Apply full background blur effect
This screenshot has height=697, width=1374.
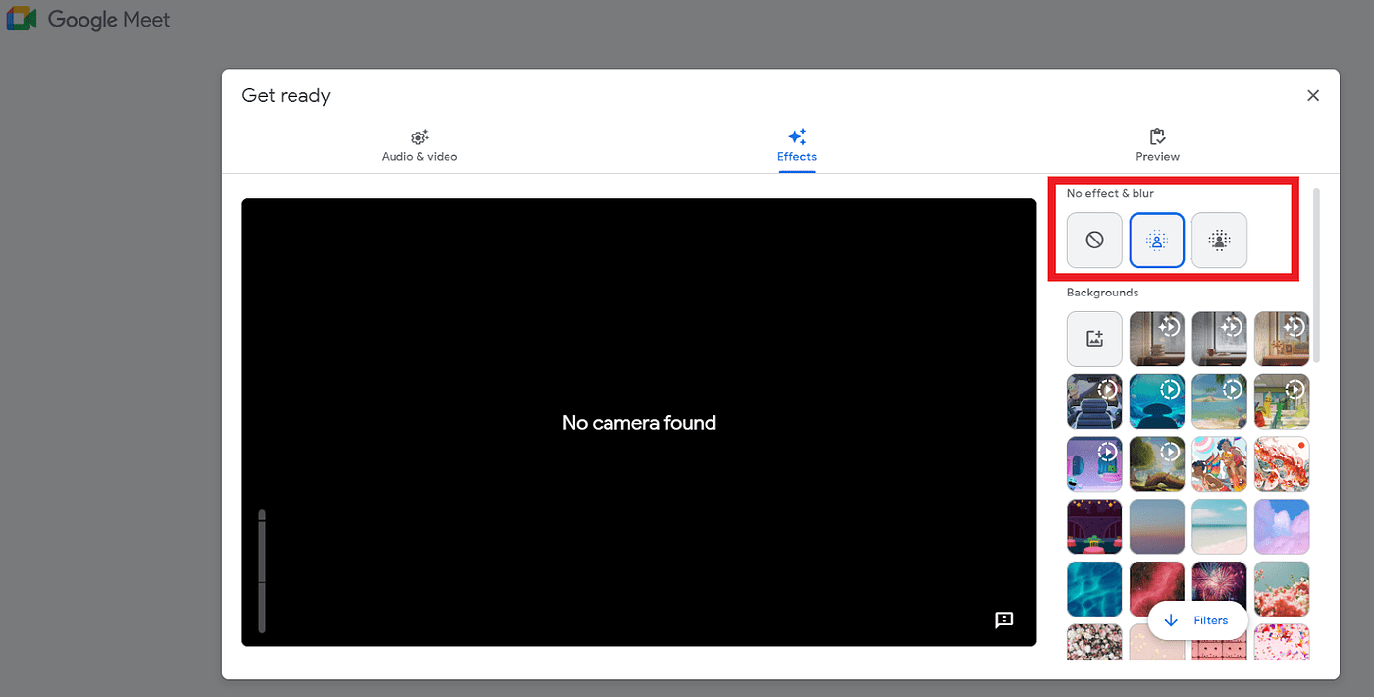[1220, 241]
